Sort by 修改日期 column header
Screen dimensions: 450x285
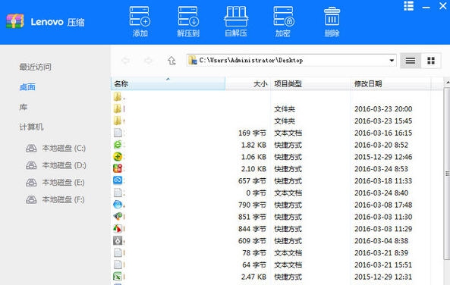pyautogui.click(x=390, y=83)
